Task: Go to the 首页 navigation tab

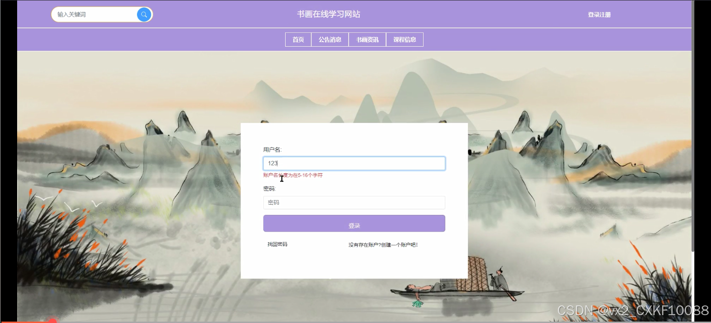Action: (x=298, y=40)
